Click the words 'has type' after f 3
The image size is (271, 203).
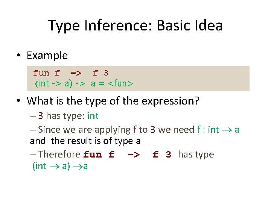[x=196, y=154]
